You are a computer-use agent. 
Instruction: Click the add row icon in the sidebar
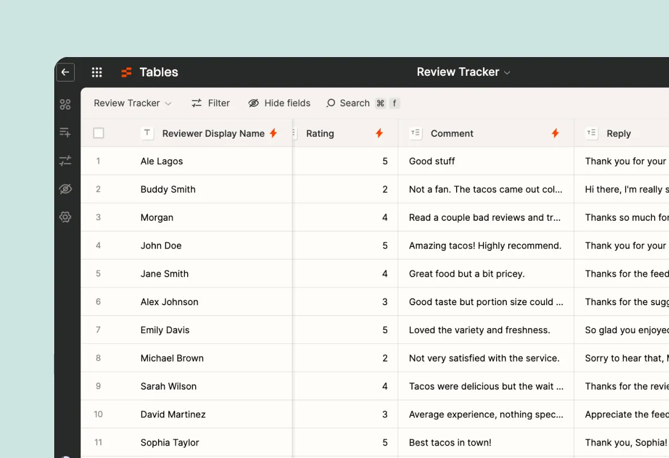click(65, 132)
